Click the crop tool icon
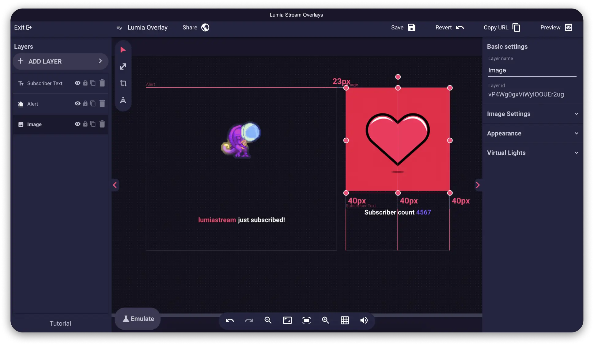 click(123, 84)
